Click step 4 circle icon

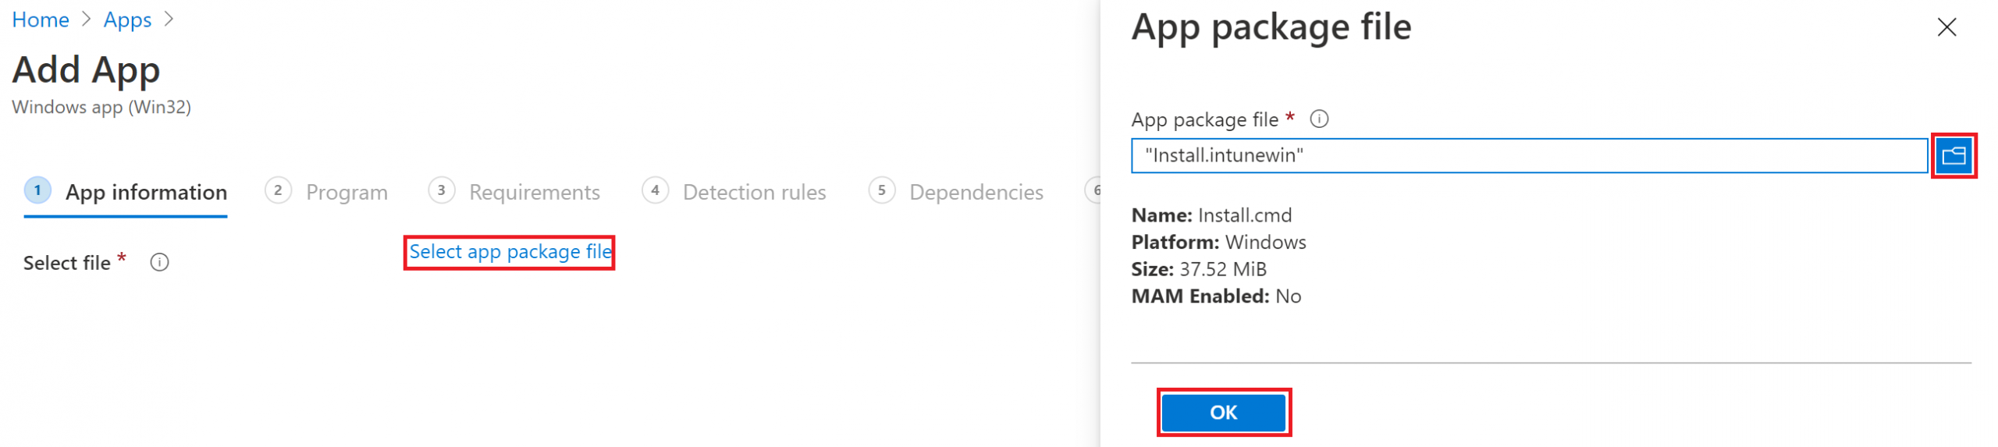click(655, 191)
